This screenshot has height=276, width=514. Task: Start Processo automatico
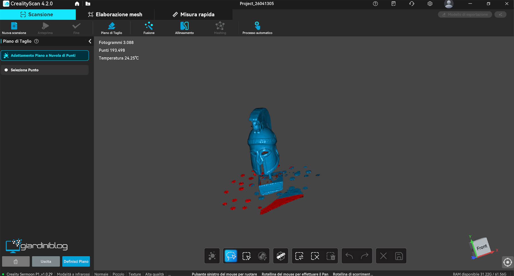click(257, 28)
